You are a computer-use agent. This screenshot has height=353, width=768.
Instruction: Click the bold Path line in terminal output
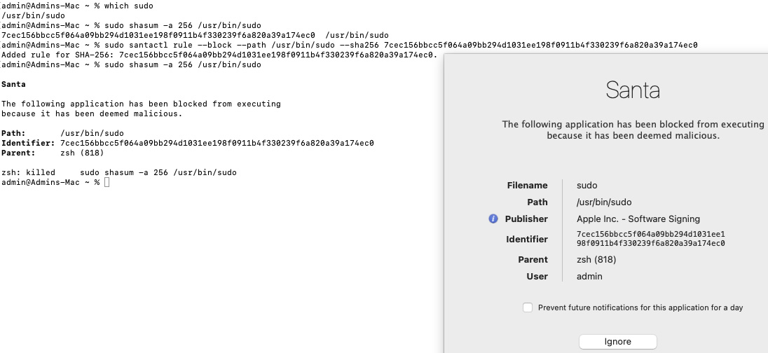tap(62, 133)
